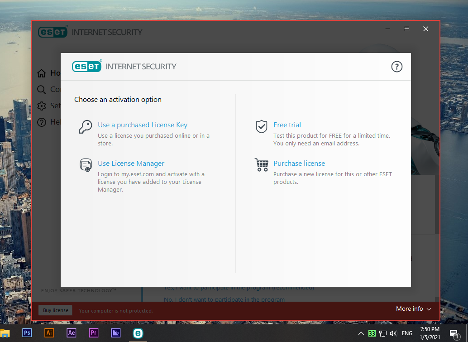Screen dimensions: 468x342
Task: Launch After Effects from the taskbar
Action: tap(72, 333)
